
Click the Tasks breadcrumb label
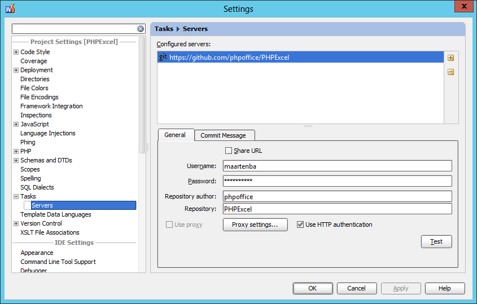[164, 29]
